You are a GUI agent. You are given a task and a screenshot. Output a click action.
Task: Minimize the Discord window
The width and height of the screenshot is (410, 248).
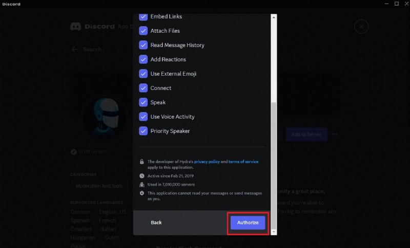pyautogui.click(x=386, y=4)
